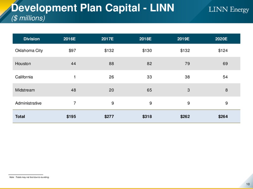The height and width of the screenshot is (189, 253).
Task: Click the "2016E" column header
Action: point(70,39)
